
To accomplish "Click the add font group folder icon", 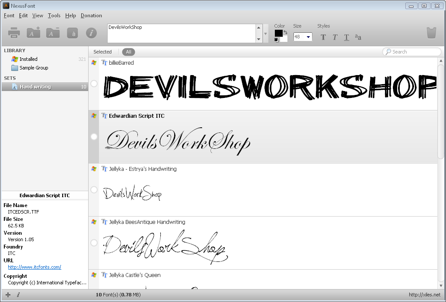I will pyautogui.click(x=34, y=32).
